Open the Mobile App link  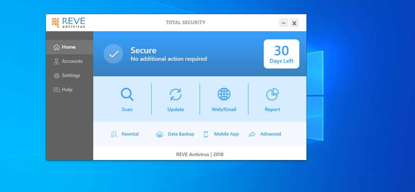tap(226, 134)
